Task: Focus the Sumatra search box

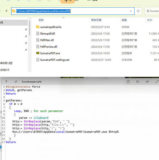Action: [152, 11]
